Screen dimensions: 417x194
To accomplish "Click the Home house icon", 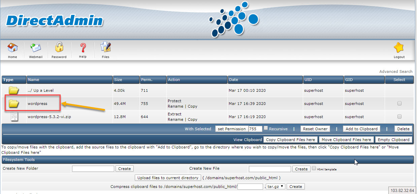I will pos(12,48).
